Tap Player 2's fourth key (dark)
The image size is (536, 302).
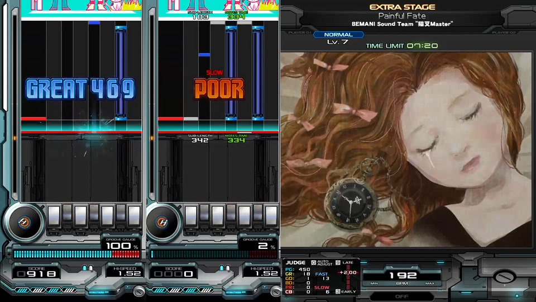pyautogui.click(x=231, y=213)
